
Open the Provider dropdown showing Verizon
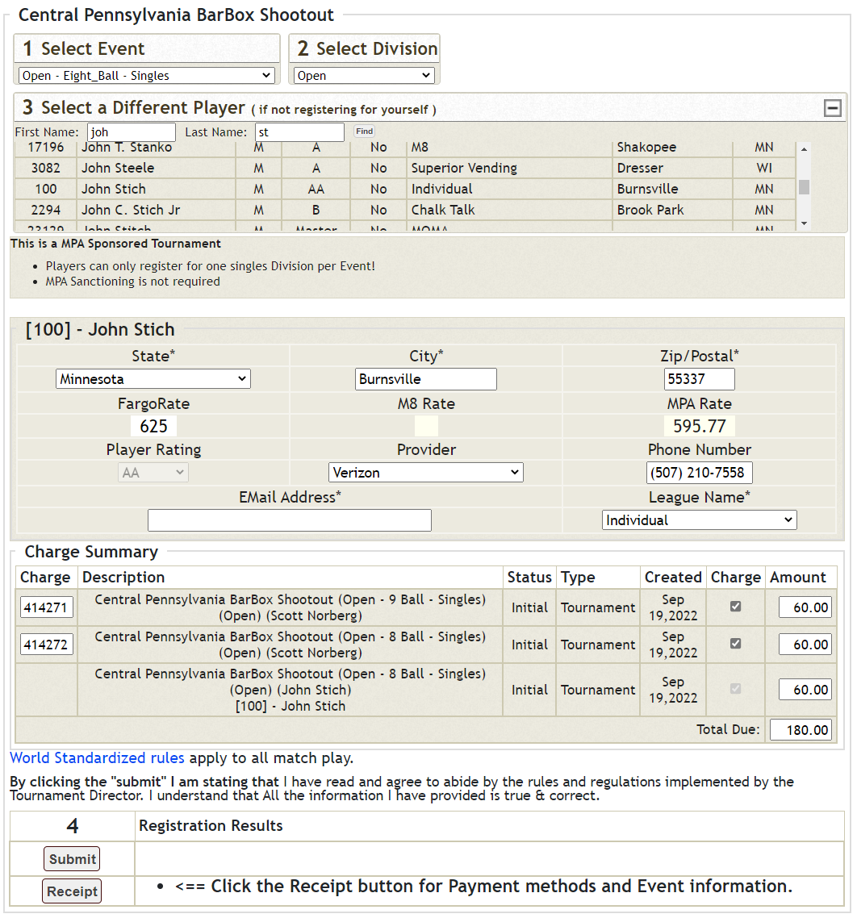pyautogui.click(x=425, y=473)
